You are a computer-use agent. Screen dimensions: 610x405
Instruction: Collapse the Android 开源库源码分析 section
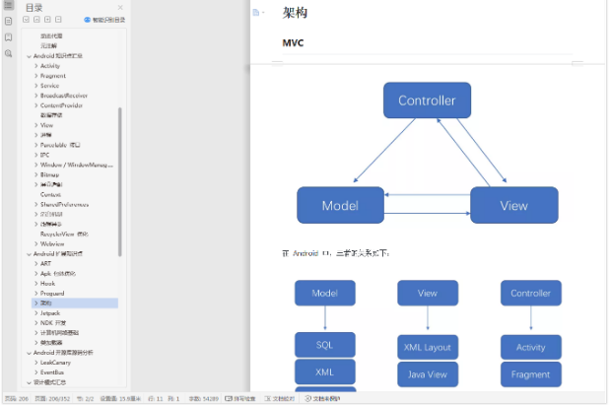click(x=29, y=353)
